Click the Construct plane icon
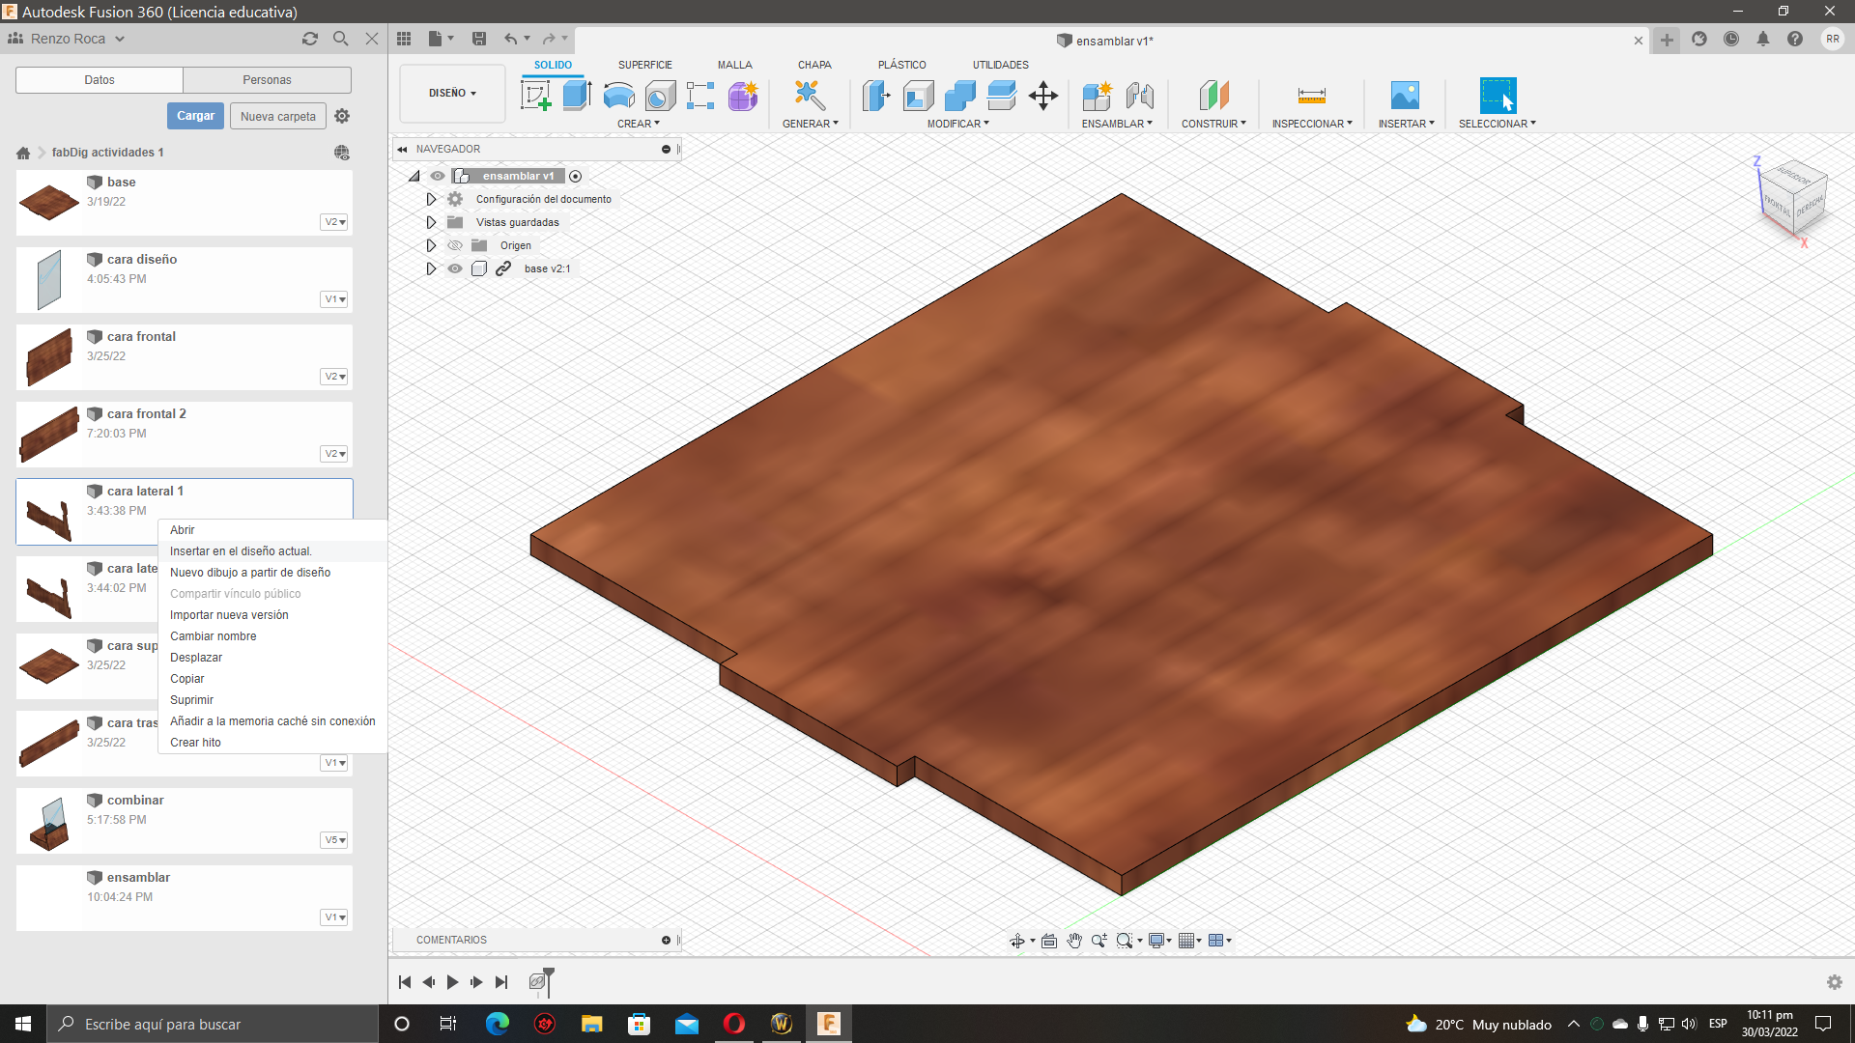The width and height of the screenshot is (1855, 1043). click(1213, 96)
